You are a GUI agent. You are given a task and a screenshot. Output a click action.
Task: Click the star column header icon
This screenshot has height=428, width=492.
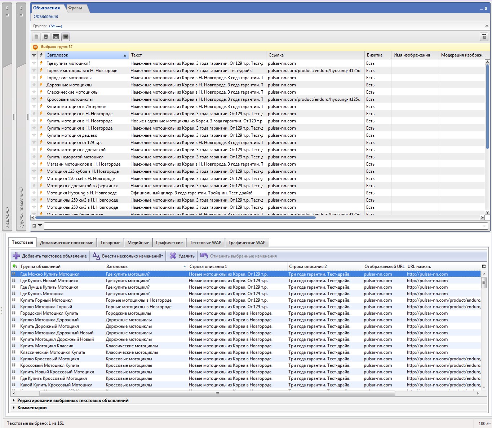coord(34,55)
